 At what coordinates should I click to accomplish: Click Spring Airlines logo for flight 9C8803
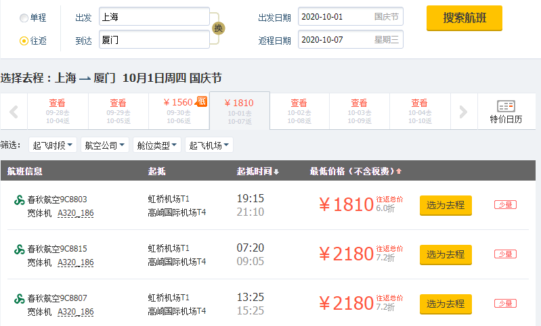tap(19, 200)
